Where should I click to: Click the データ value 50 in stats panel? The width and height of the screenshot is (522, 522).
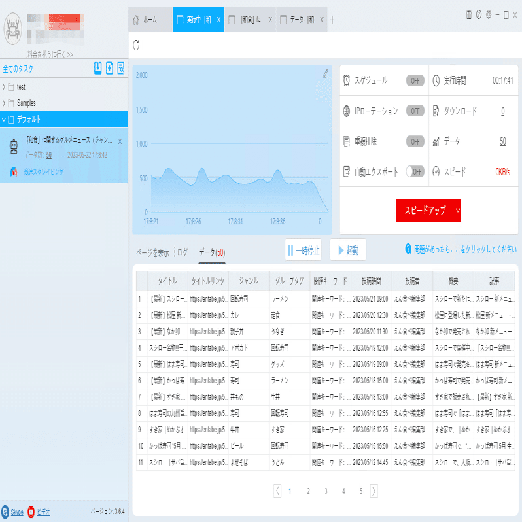[502, 141]
